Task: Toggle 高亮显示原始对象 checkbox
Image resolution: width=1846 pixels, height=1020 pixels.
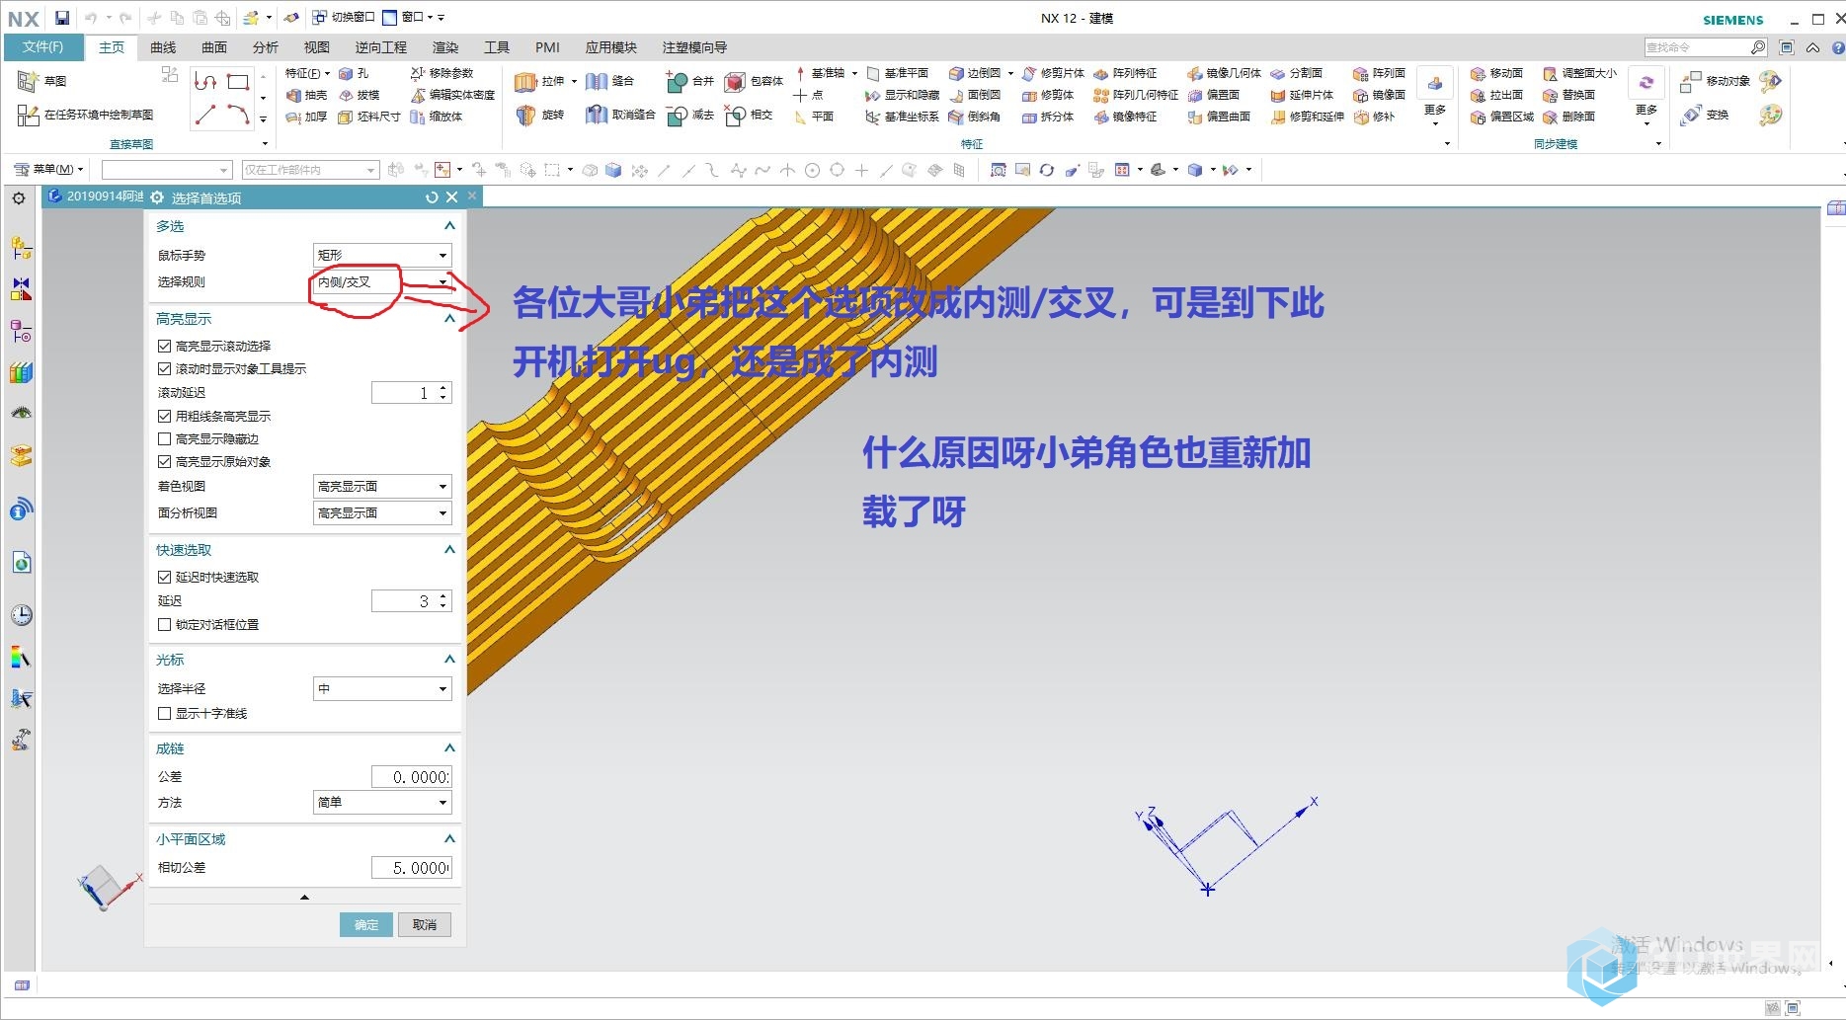Action: click(x=165, y=462)
